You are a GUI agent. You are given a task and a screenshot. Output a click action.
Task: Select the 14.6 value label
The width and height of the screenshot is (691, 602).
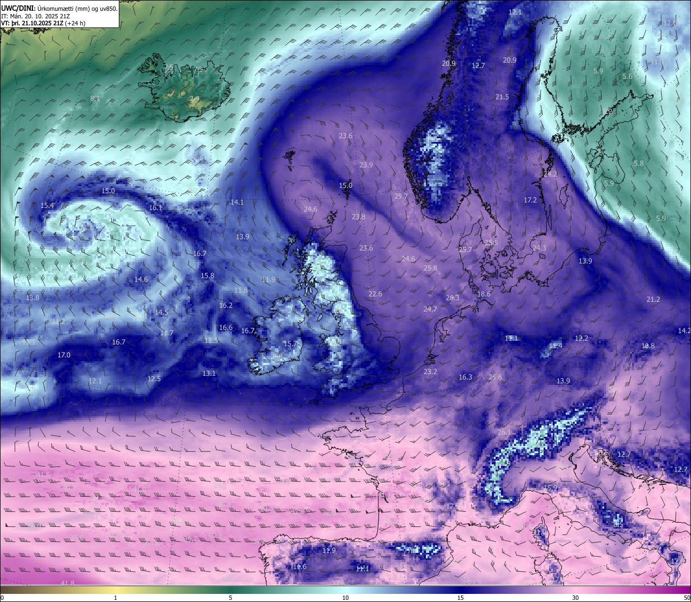141,279
